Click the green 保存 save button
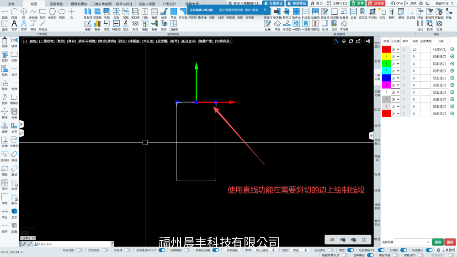This screenshot has height=257, width=457. [x=438, y=242]
